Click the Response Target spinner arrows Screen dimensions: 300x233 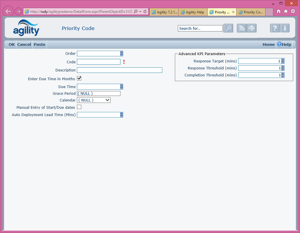point(283,61)
